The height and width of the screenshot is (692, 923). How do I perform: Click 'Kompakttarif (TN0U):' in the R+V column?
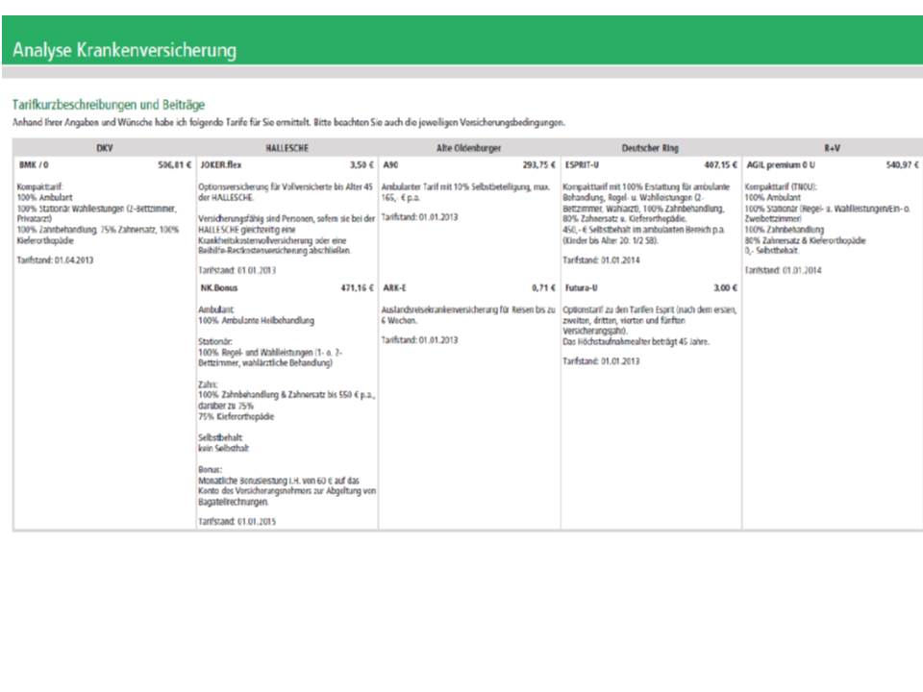tap(781, 187)
